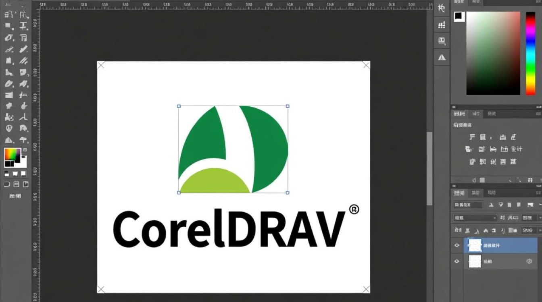The height and width of the screenshot is (302, 542).
Task: Switch to the third tab of the layers panel
Action: point(492,193)
